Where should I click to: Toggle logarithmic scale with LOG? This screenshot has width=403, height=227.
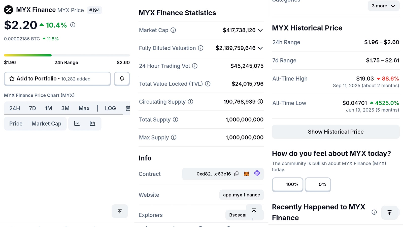[x=110, y=108]
